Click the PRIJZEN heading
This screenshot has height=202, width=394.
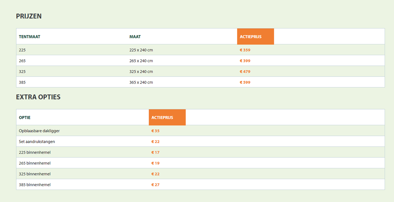(29, 16)
